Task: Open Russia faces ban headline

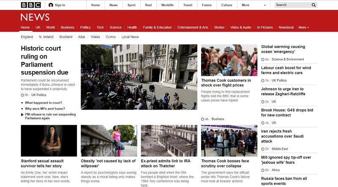Action: [x=284, y=181]
